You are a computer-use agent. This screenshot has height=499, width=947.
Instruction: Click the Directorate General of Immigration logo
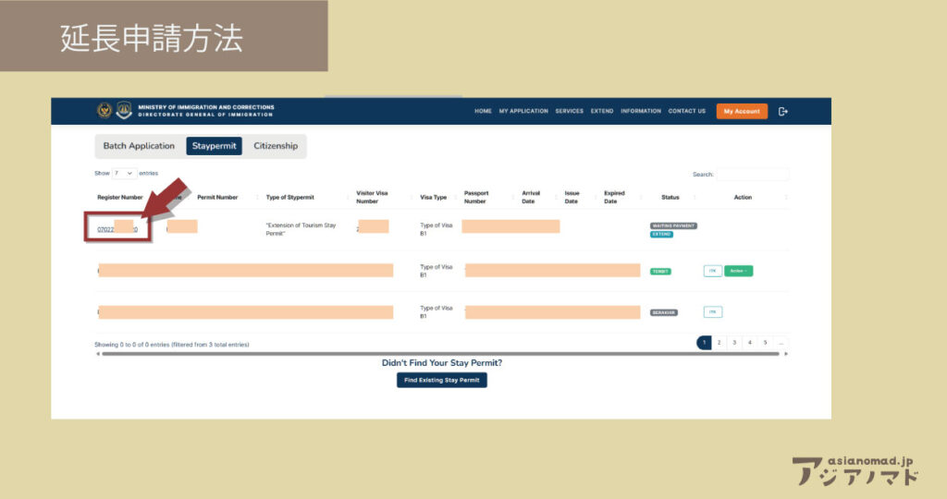point(123,111)
